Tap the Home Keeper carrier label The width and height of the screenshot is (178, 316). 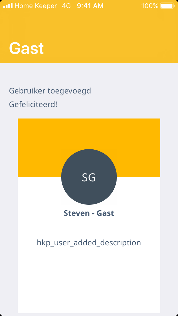coord(36,6)
